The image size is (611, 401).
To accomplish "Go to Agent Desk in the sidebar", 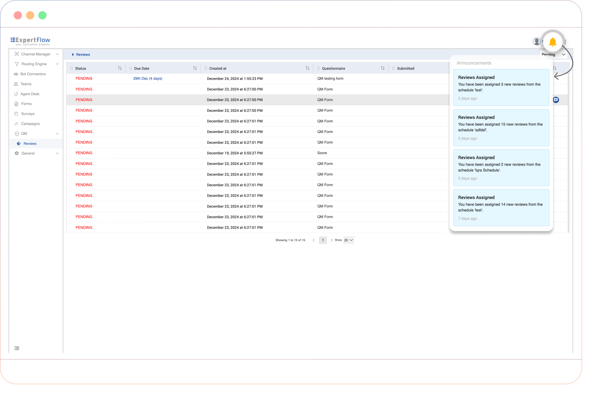I will (30, 94).
